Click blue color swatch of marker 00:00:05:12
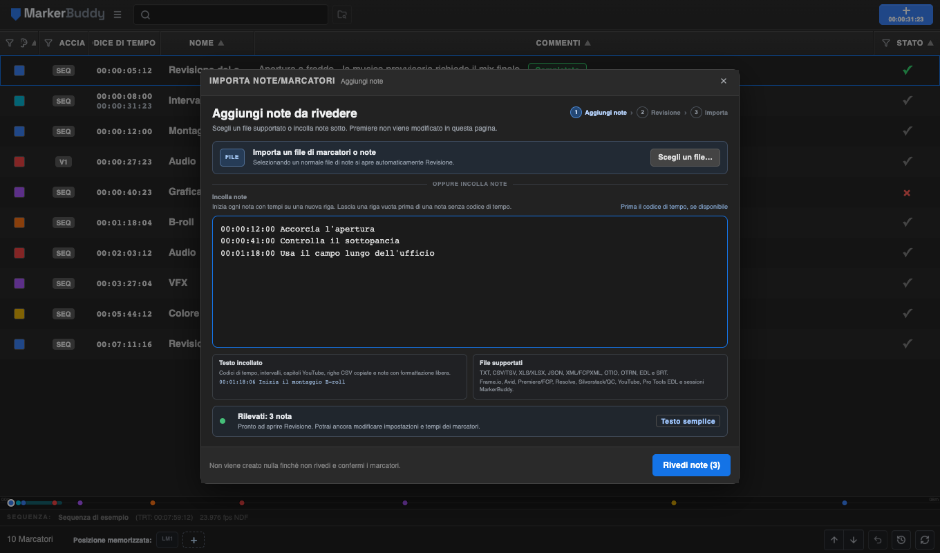Viewport: 940px width, 553px height. (x=19, y=71)
